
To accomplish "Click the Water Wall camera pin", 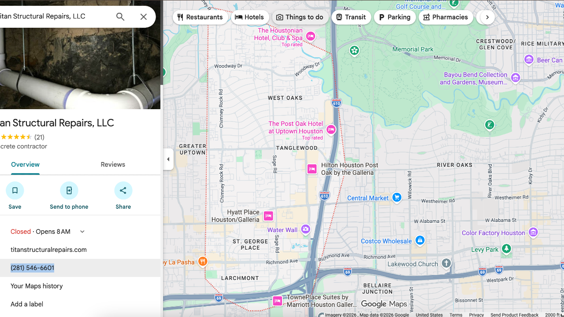I will (x=306, y=229).
